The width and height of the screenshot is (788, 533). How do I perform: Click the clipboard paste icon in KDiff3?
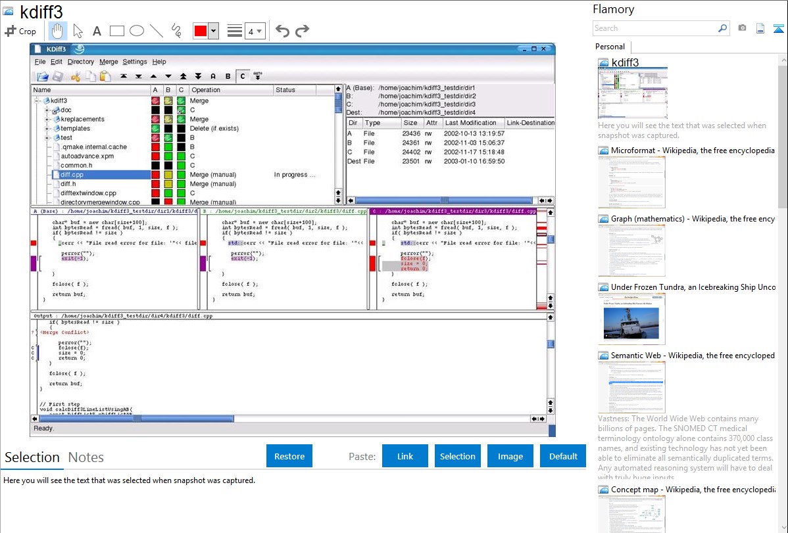pyautogui.click(x=105, y=76)
